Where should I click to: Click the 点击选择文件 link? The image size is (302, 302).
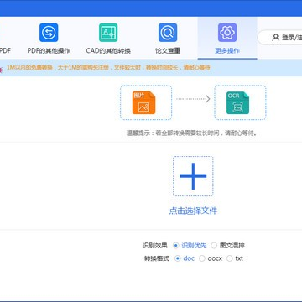[x=193, y=211]
